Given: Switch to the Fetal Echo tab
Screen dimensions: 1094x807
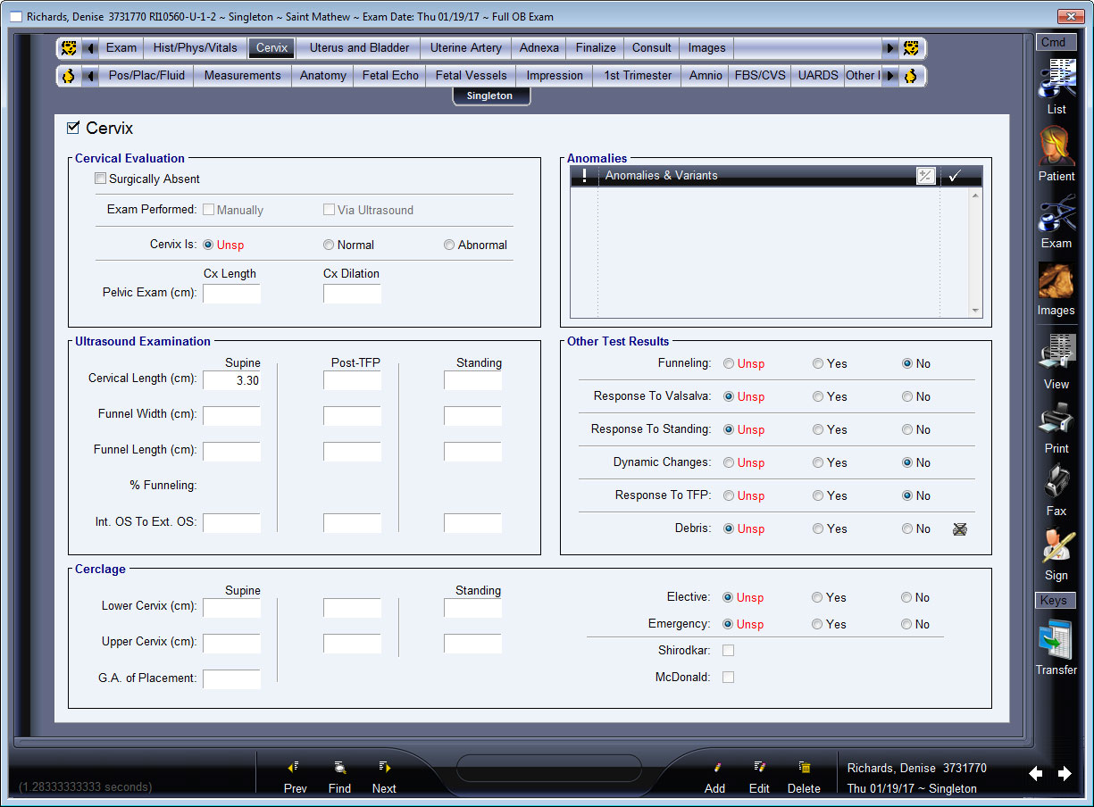Looking at the screenshot, I should (x=390, y=76).
